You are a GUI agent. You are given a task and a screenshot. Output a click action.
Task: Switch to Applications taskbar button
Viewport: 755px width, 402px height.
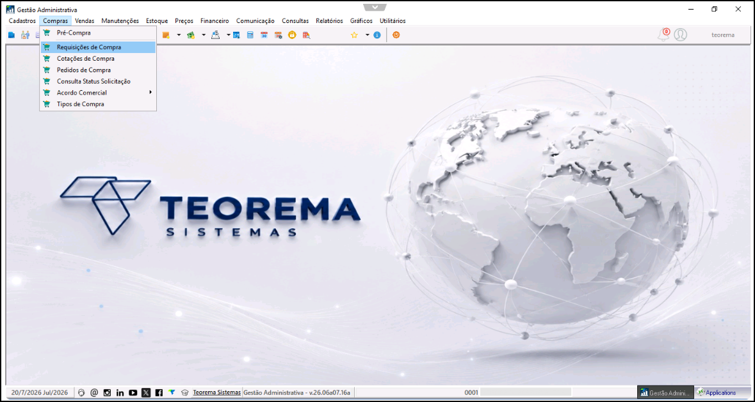(x=722, y=392)
